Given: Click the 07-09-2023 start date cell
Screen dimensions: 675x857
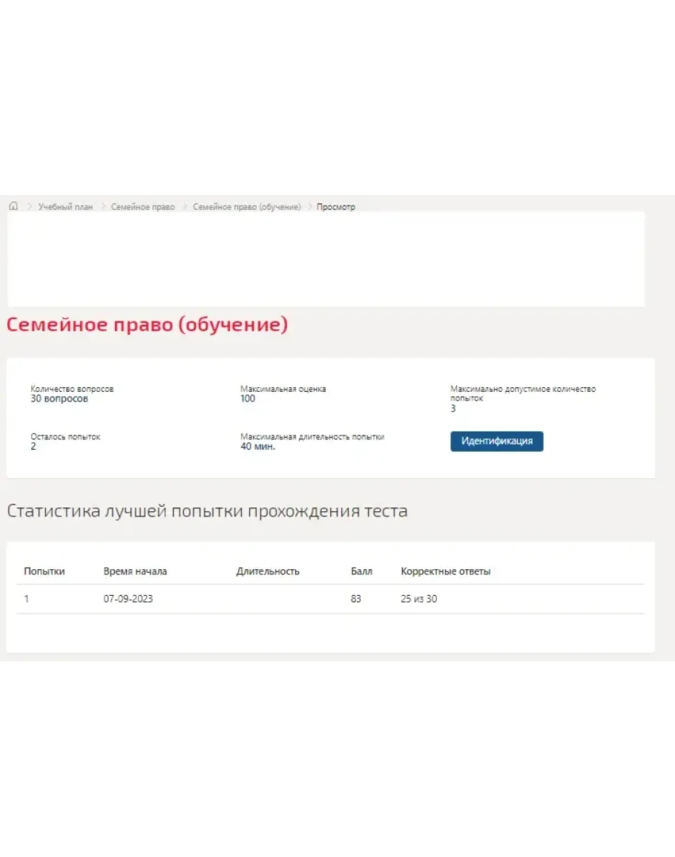Looking at the screenshot, I should click(x=128, y=599).
